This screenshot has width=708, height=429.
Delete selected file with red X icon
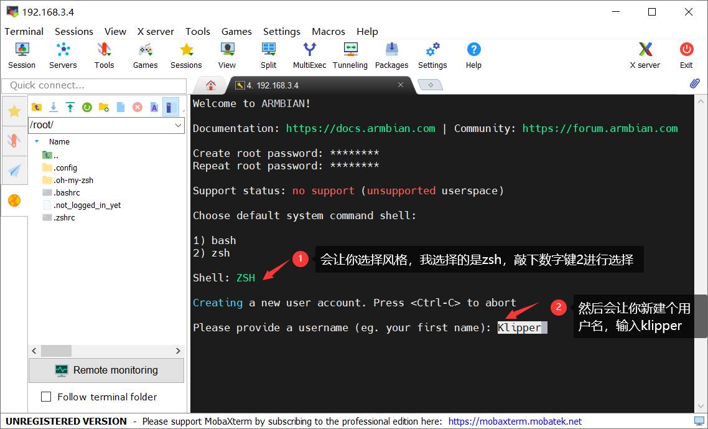tap(137, 107)
